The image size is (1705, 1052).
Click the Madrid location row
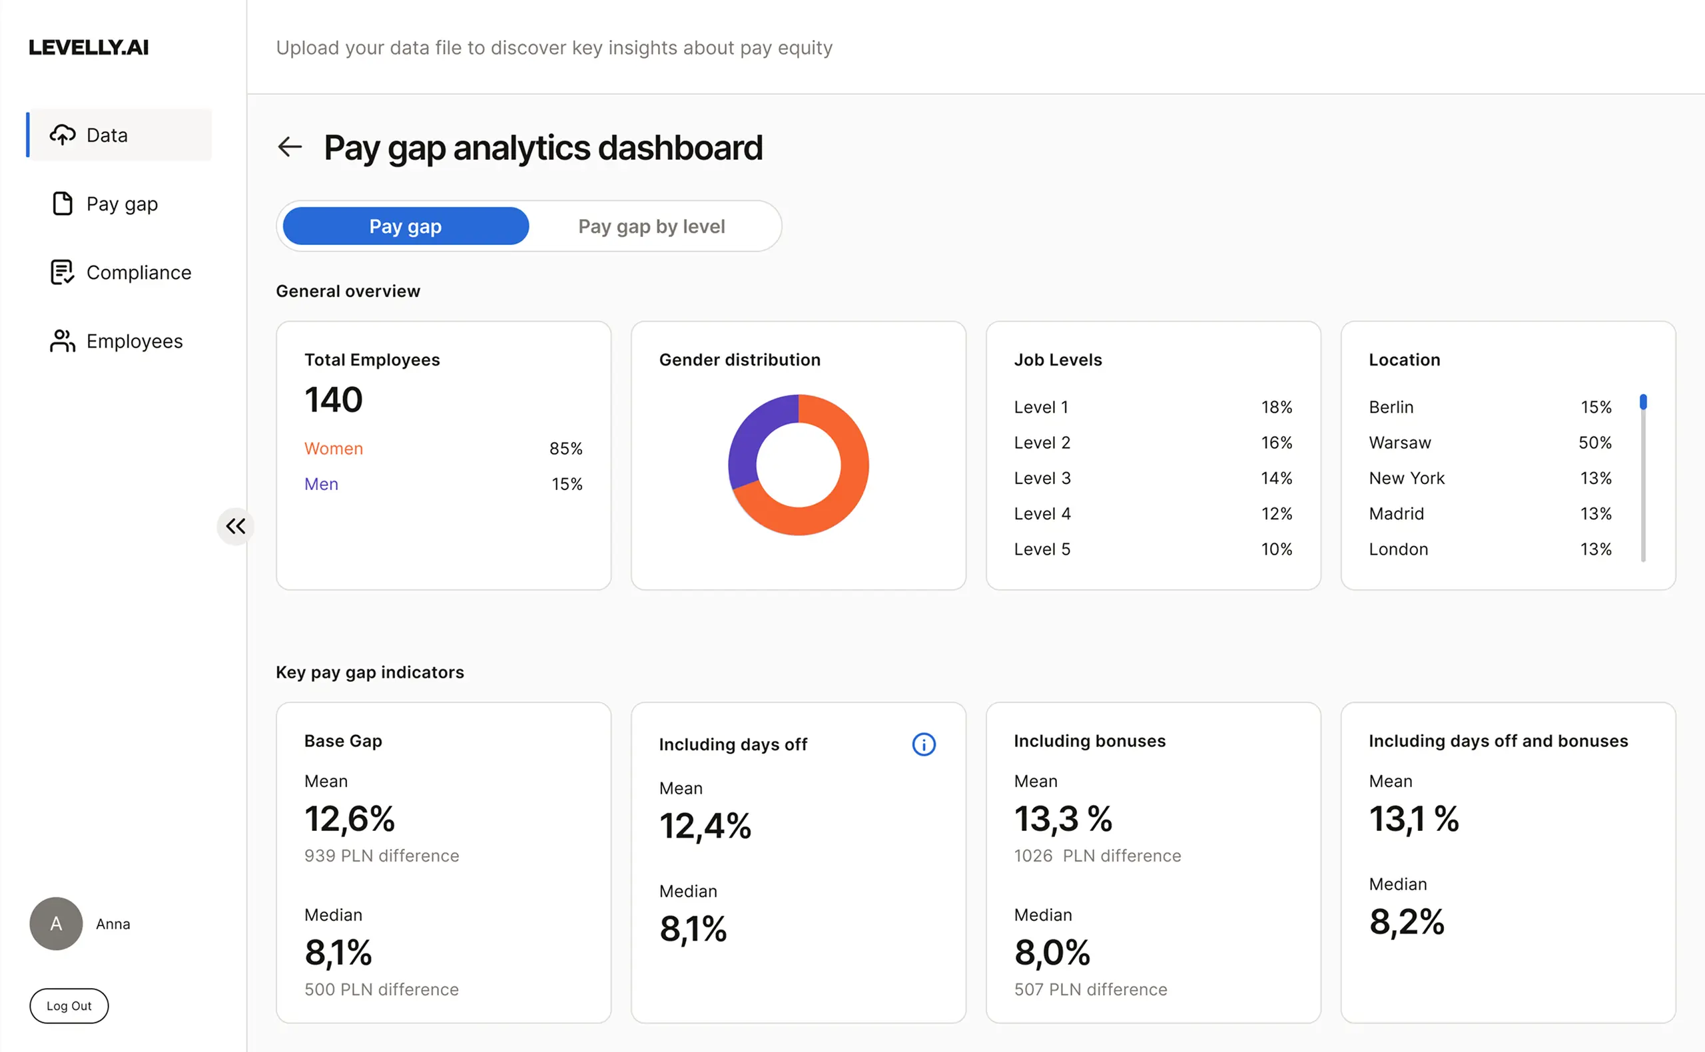click(1490, 513)
